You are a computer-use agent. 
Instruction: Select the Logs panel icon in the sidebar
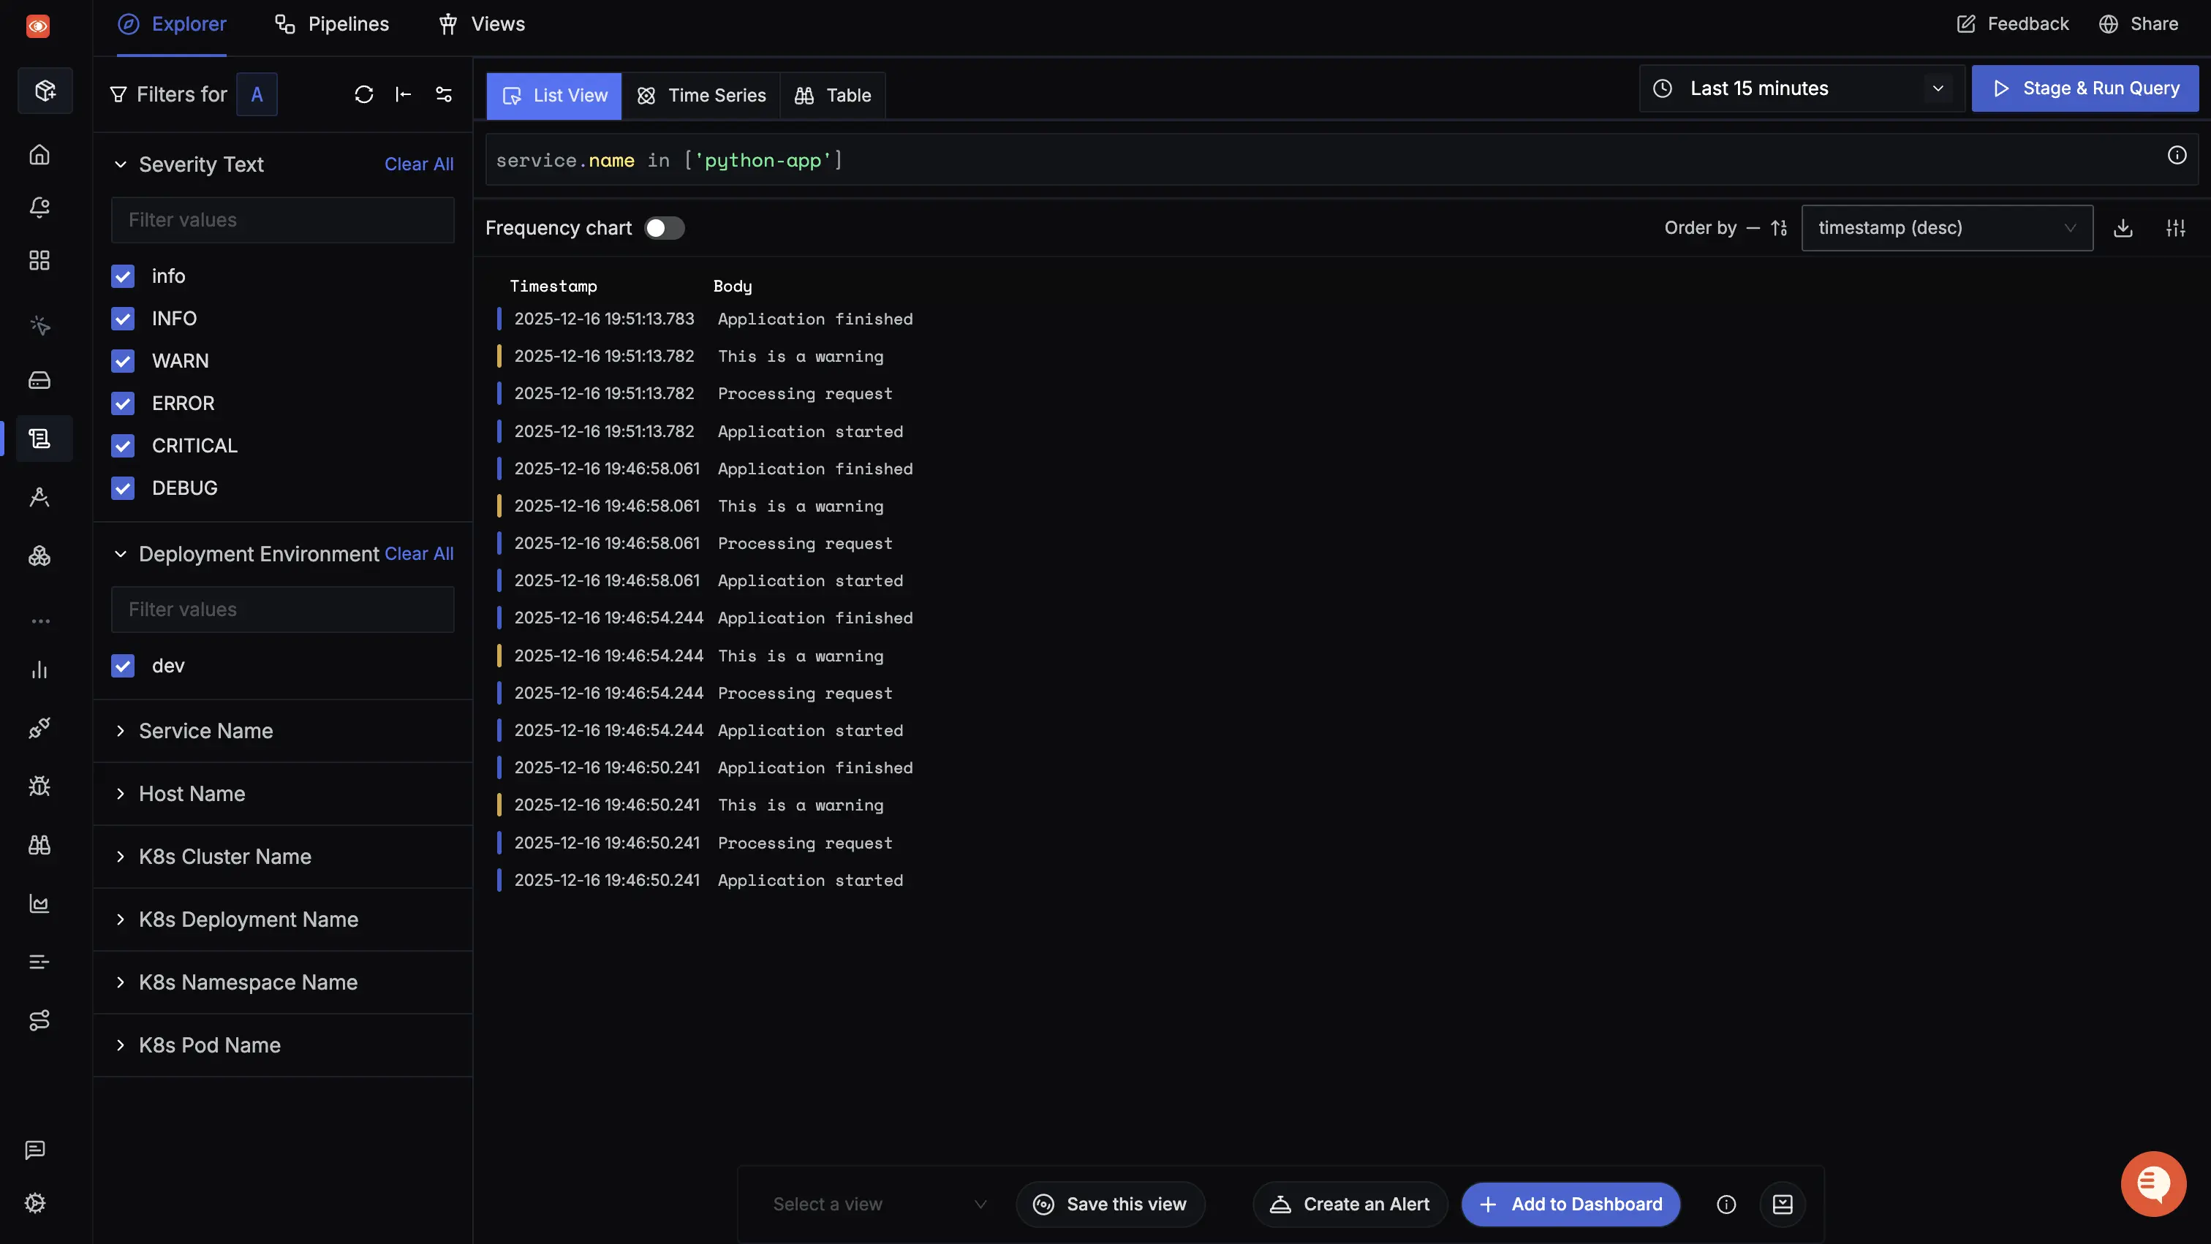coord(39,439)
